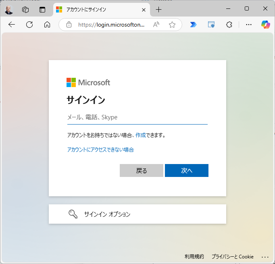Open サインイン オプション
The height and width of the screenshot is (264, 275).
pos(137,214)
